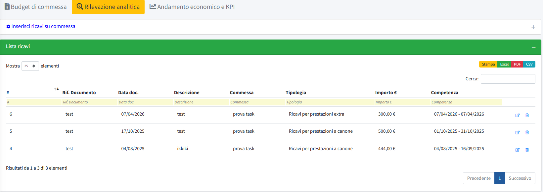Edit the 500,00 € revenue entry

click(517, 132)
